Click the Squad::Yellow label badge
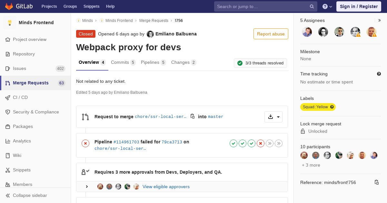Viewport: 387px width, 203px height. (315, 107)
